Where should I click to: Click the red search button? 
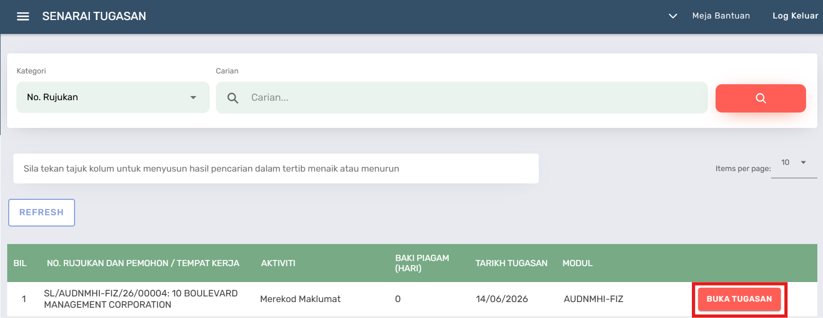[760, 98]
